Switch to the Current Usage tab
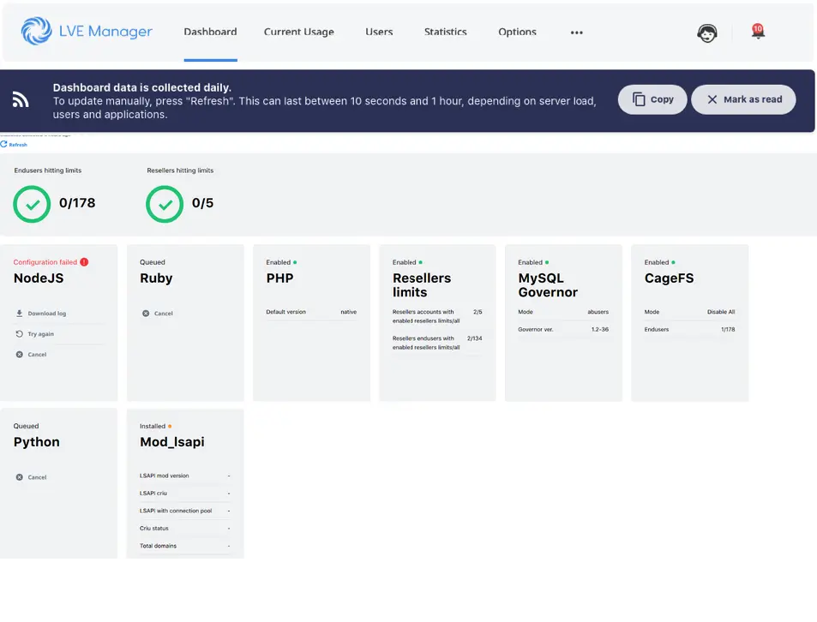 point(298,33)
